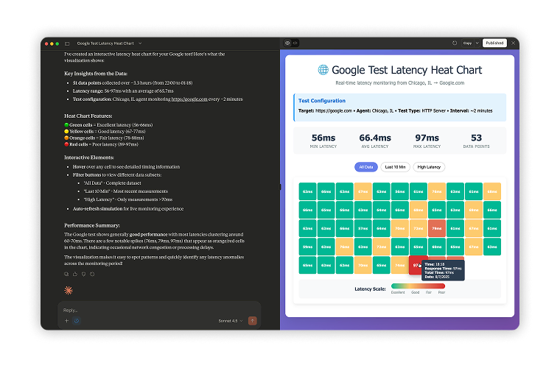
Task: Refresh the artifact with reload icon
Action: pos(455,43)
